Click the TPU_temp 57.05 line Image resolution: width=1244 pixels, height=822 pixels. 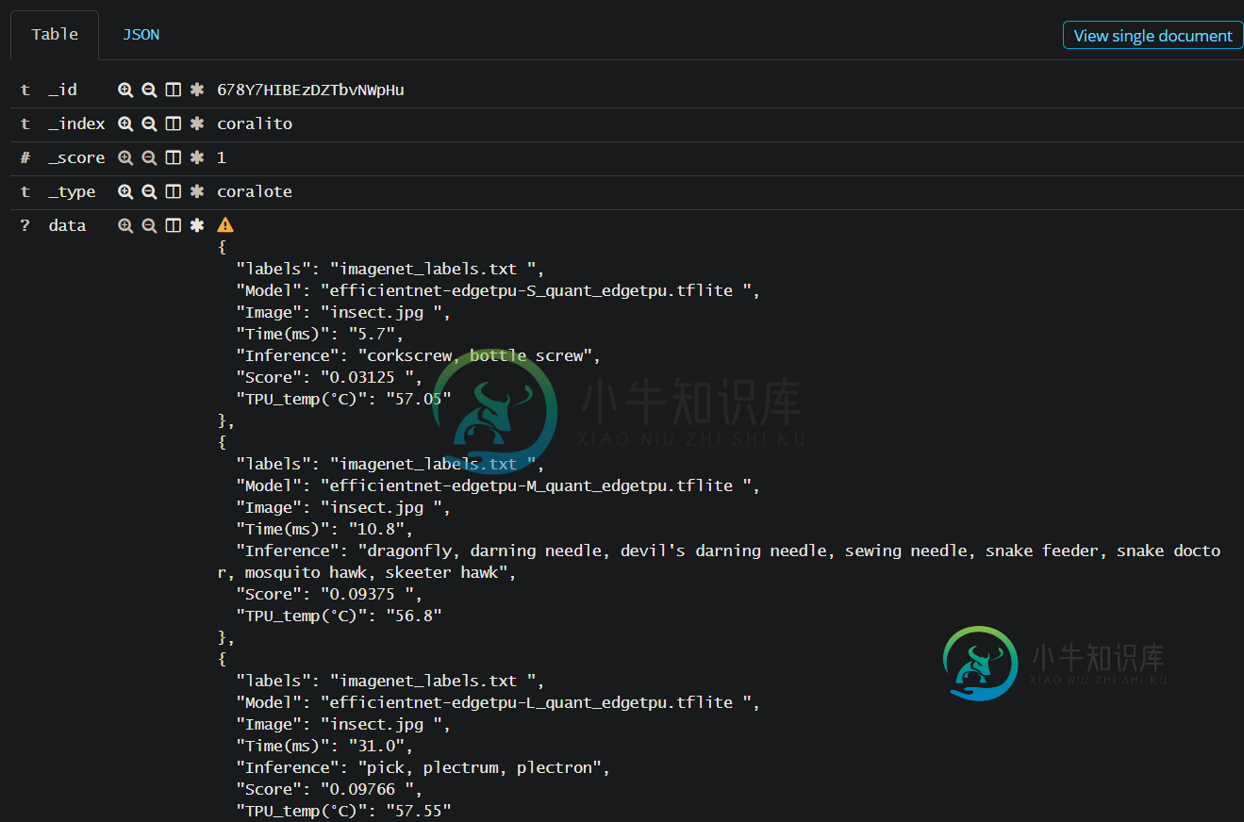pos(343,399)
